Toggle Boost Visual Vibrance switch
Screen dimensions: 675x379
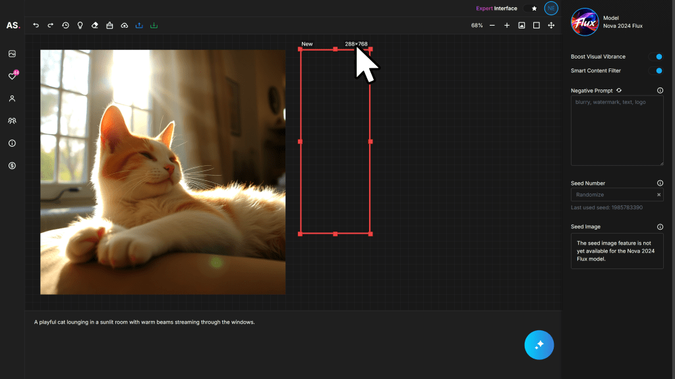click(x=655, y=57)
